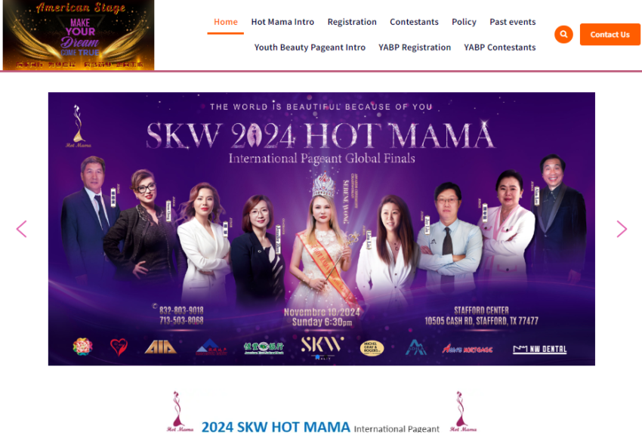Click the American Stage logo

click(79, 35)
